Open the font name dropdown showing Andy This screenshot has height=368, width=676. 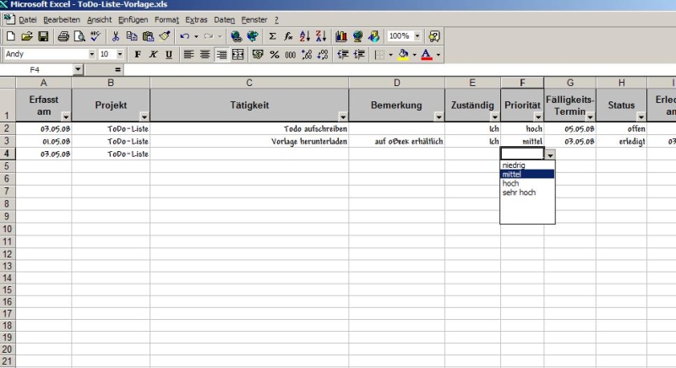pos(91,54)
